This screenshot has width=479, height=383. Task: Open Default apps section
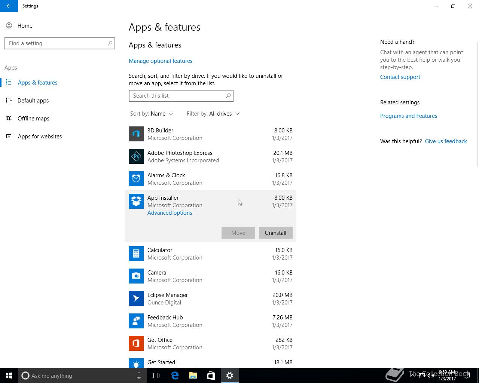pos(33,101)
